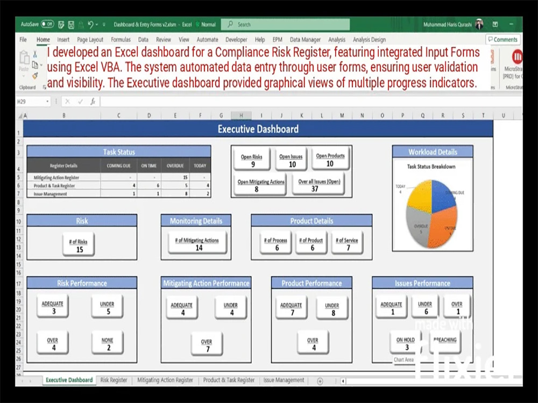This screenshot has height=403, width=538.
Task: Click OVER button in Mitigating Action Performance
Action: click(207, 345)
